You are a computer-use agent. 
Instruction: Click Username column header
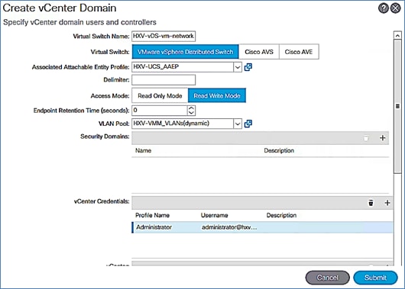point(215,215)
